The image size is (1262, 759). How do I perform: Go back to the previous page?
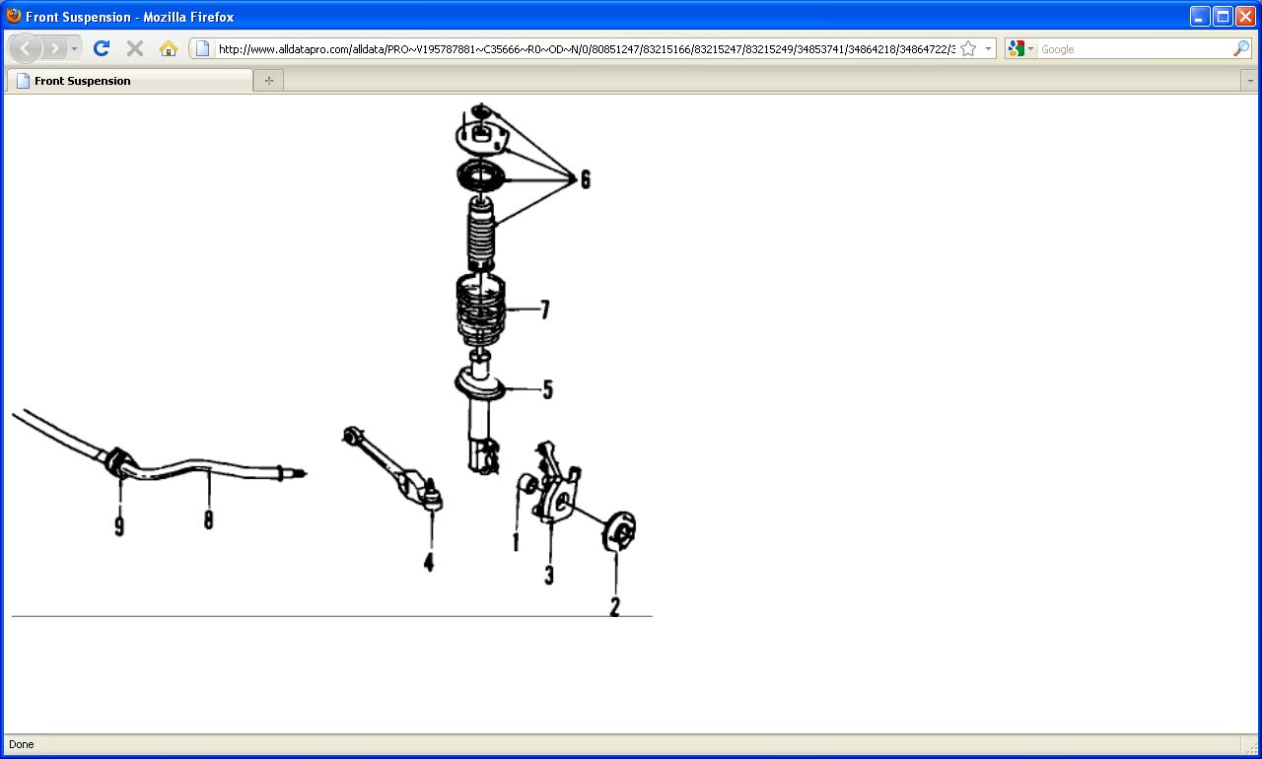pos(26,48)
